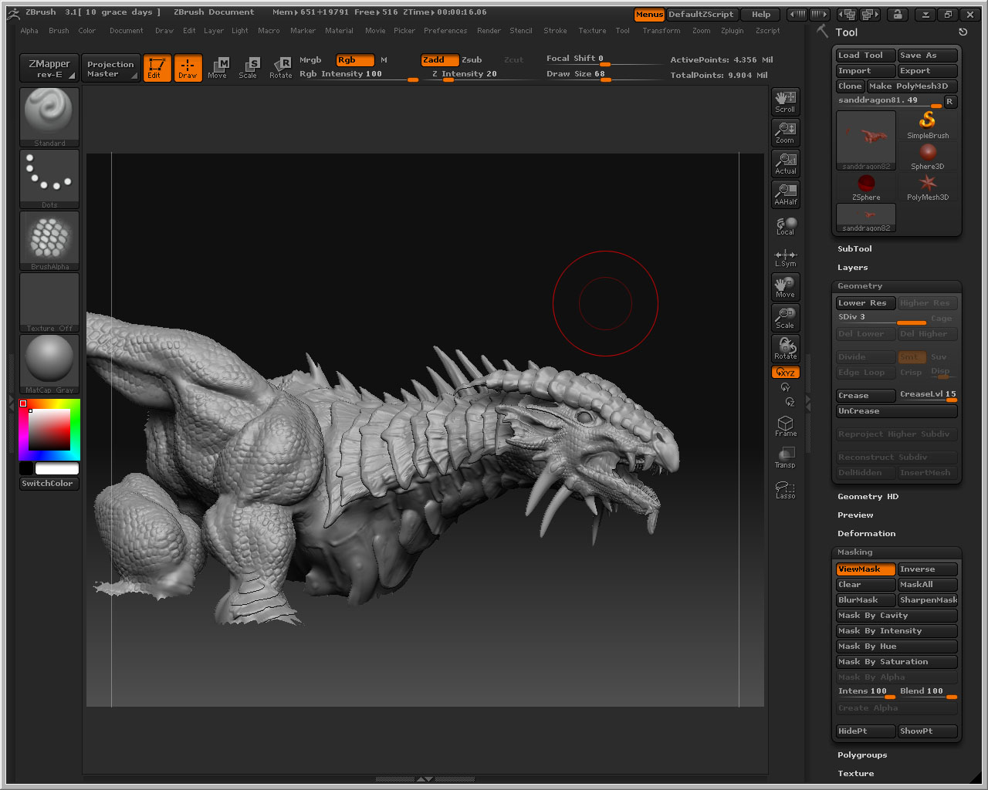This screenshot has width=988, height=790.
Task: Set canvas to Actual size
Action: click(785, 164)
